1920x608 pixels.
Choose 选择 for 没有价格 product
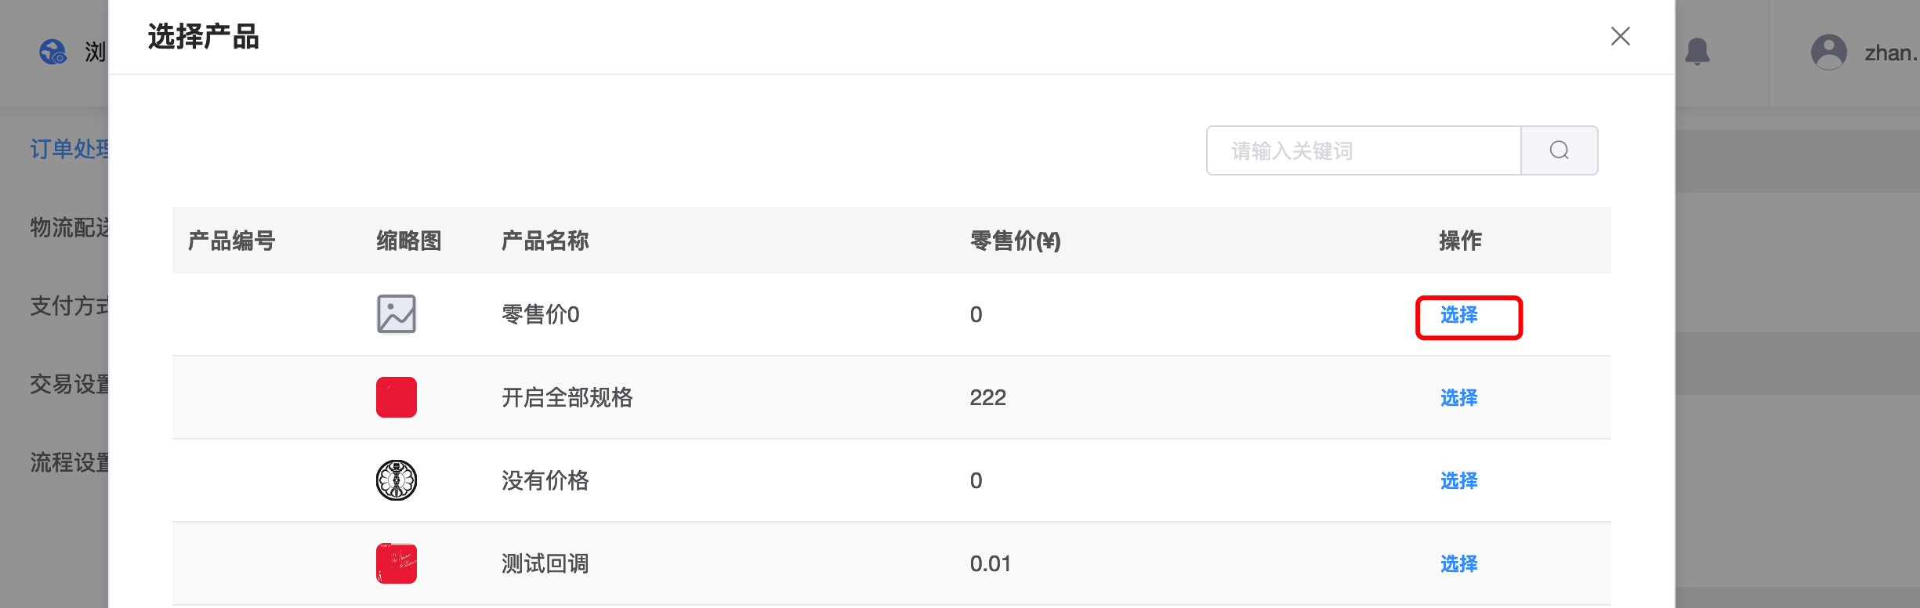point(1458,481)
